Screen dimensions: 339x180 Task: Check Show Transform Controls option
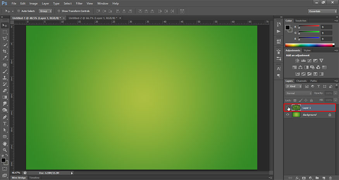point(59,11)
